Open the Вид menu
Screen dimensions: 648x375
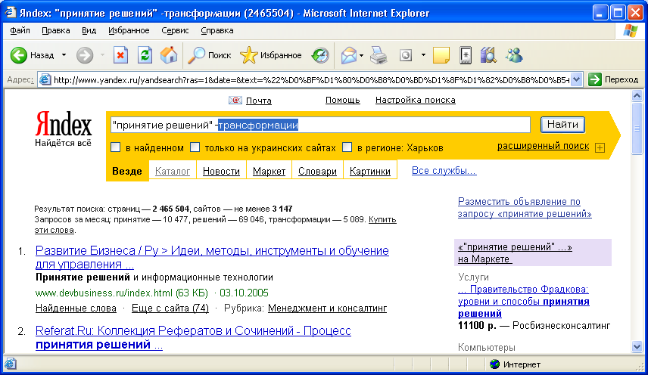point(89,30)
